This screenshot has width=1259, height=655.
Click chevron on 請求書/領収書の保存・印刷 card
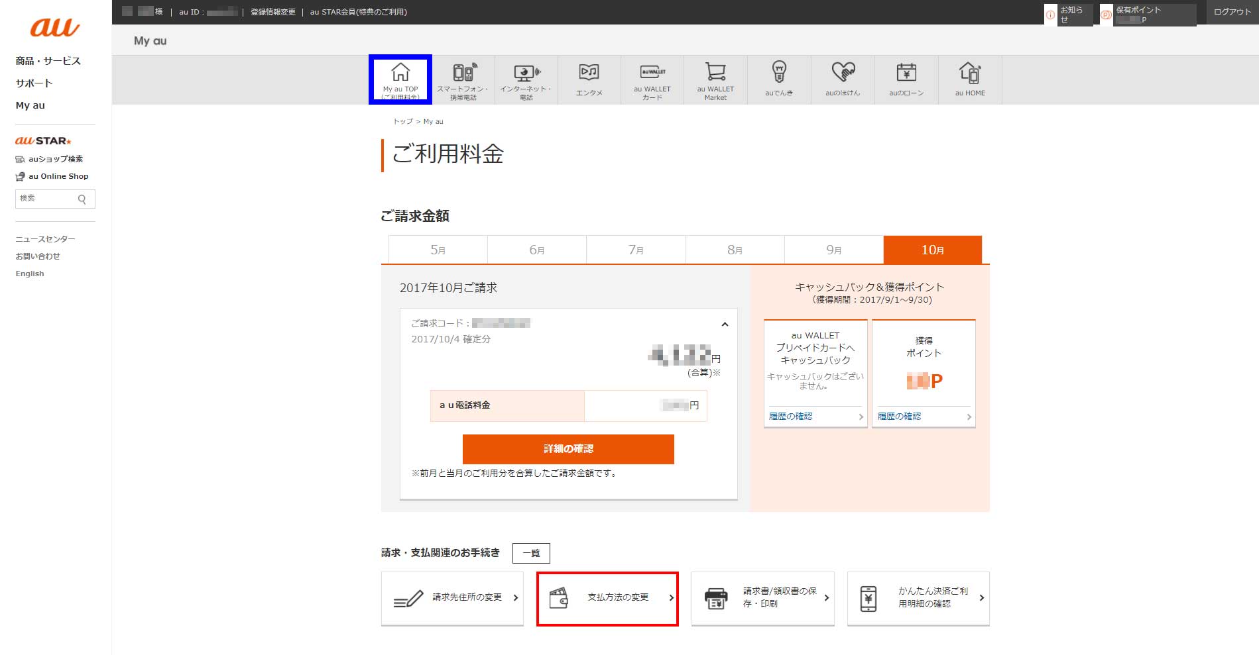[x=826, y=597]
